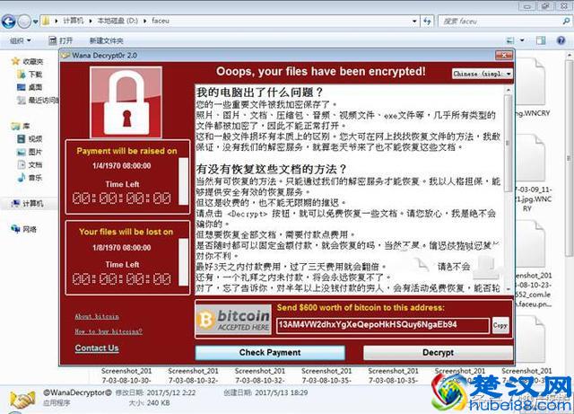Open the help question mark icon

tap(561, 40)
